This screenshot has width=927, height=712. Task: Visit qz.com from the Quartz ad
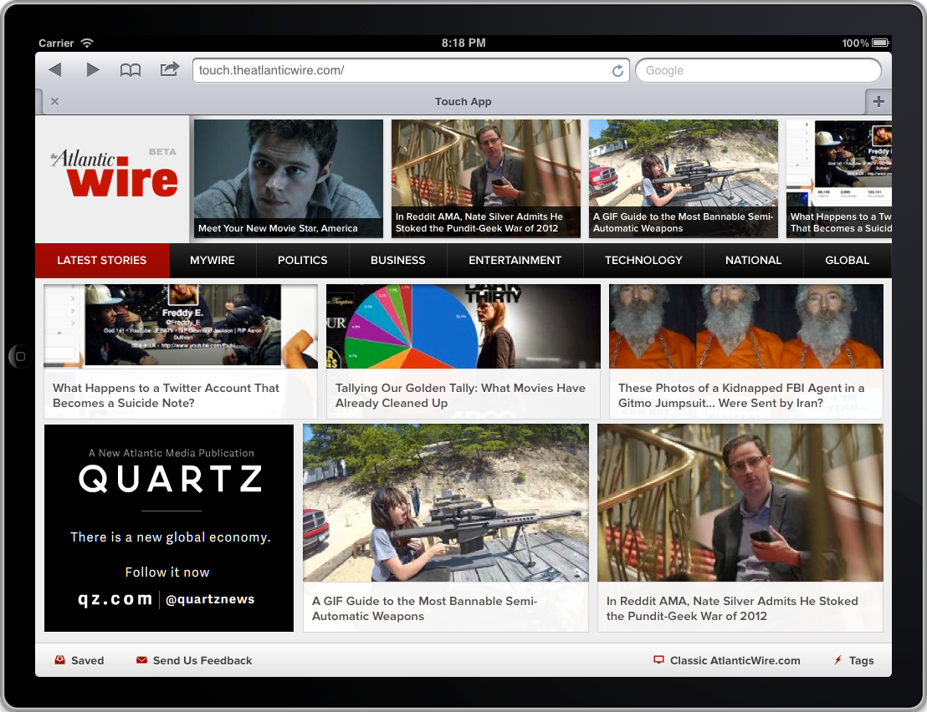pos(115,598)
